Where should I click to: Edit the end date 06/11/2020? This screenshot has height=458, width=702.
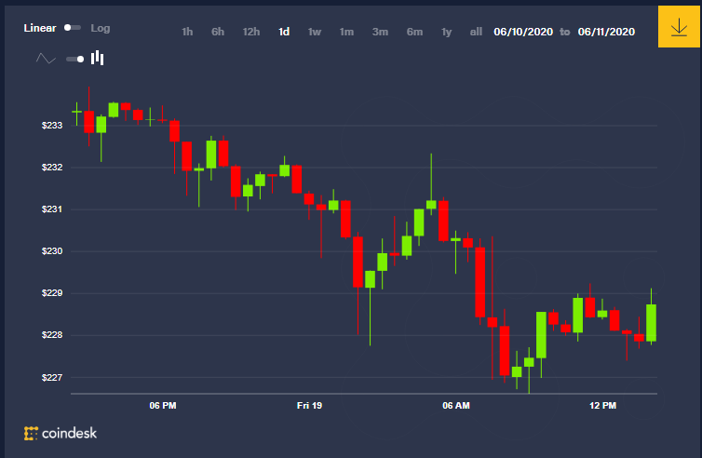tap(606, 32)
